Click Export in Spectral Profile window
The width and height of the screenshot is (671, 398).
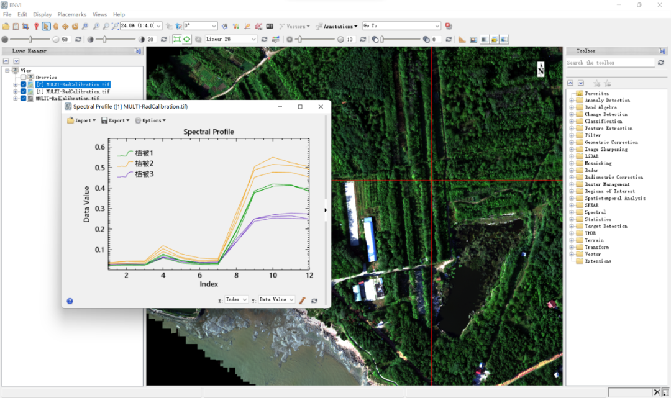(x=116, y=120)
